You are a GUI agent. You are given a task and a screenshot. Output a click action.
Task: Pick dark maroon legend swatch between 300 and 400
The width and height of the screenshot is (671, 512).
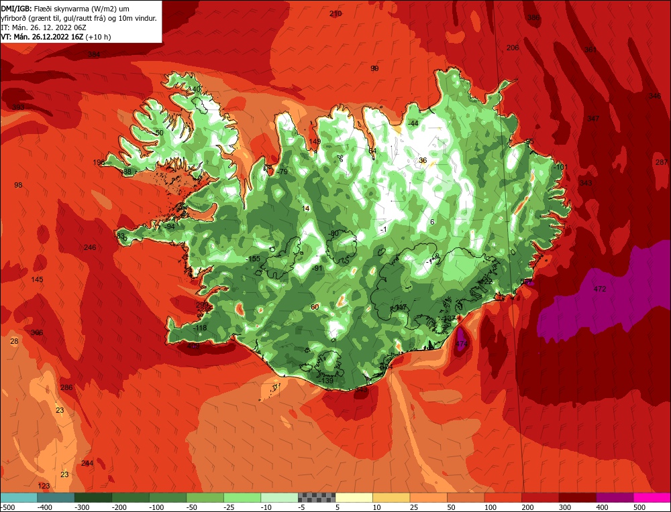(x=577, y=497)
